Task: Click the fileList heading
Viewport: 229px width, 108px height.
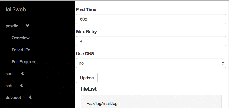Action: click(88, 89)
